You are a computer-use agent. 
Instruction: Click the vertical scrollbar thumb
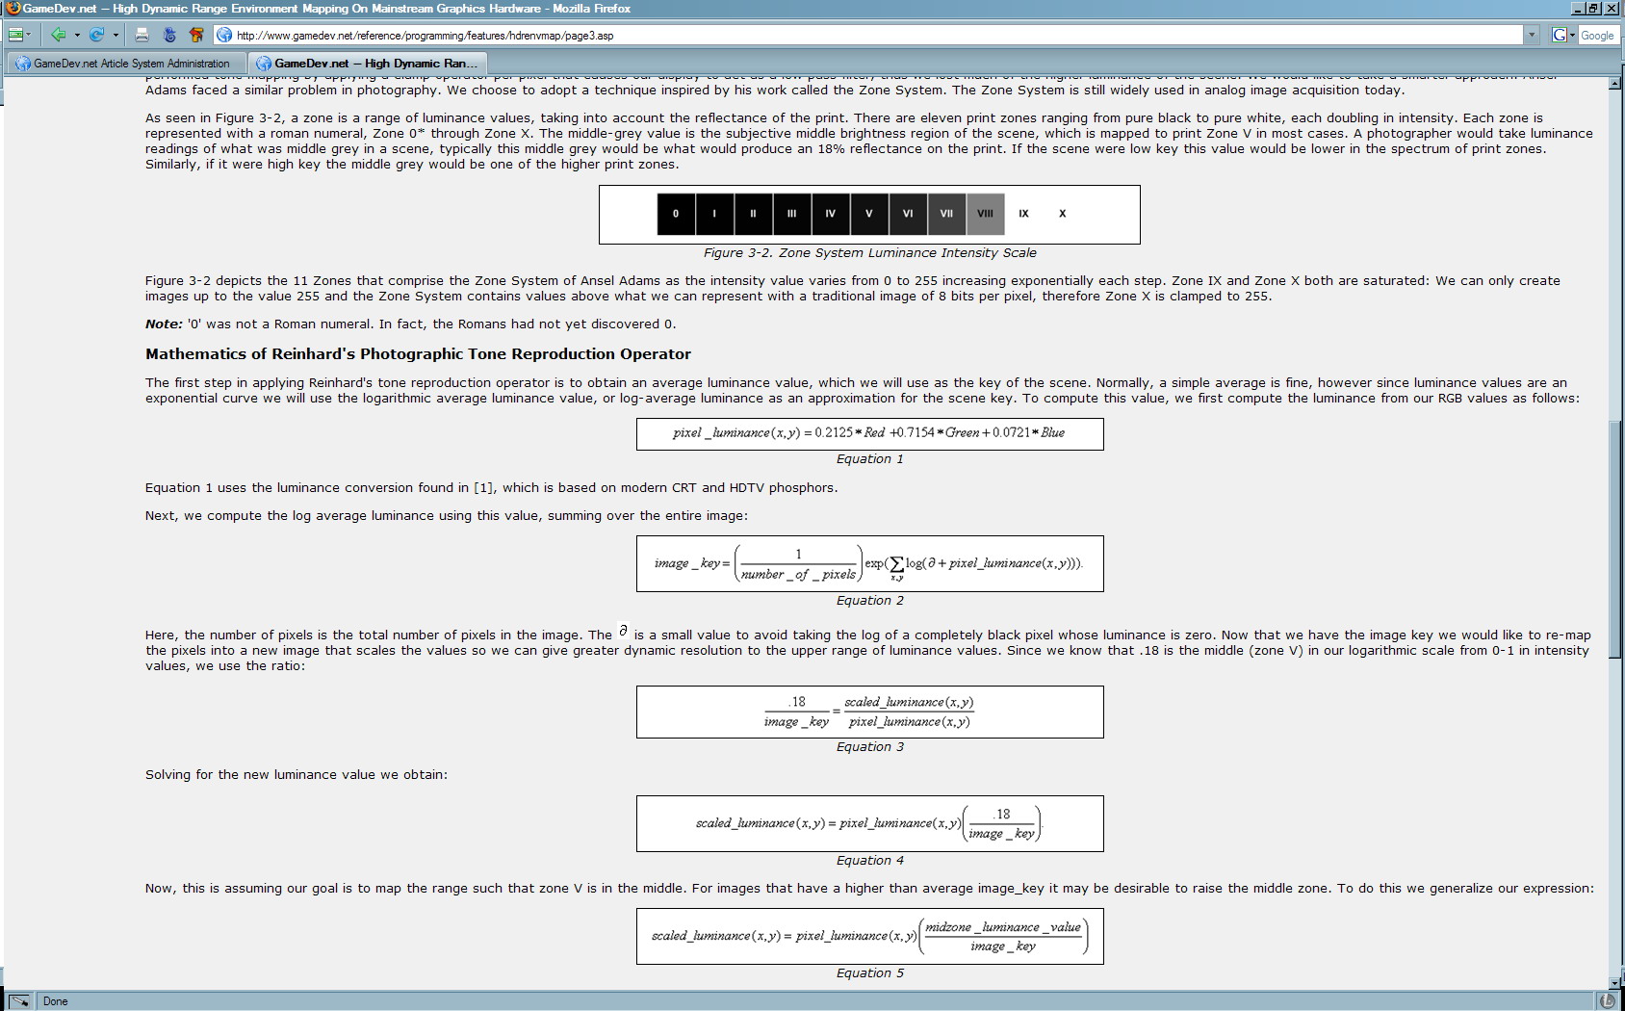point(1614,539)
